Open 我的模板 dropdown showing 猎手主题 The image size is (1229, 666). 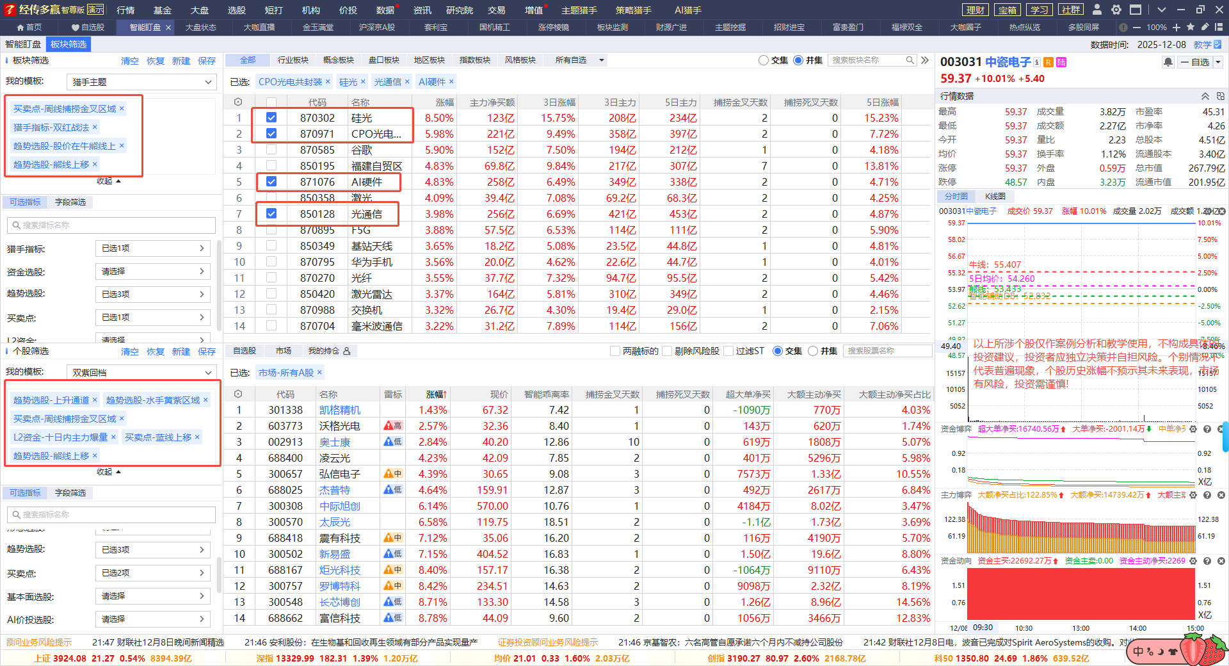point(141,82)
